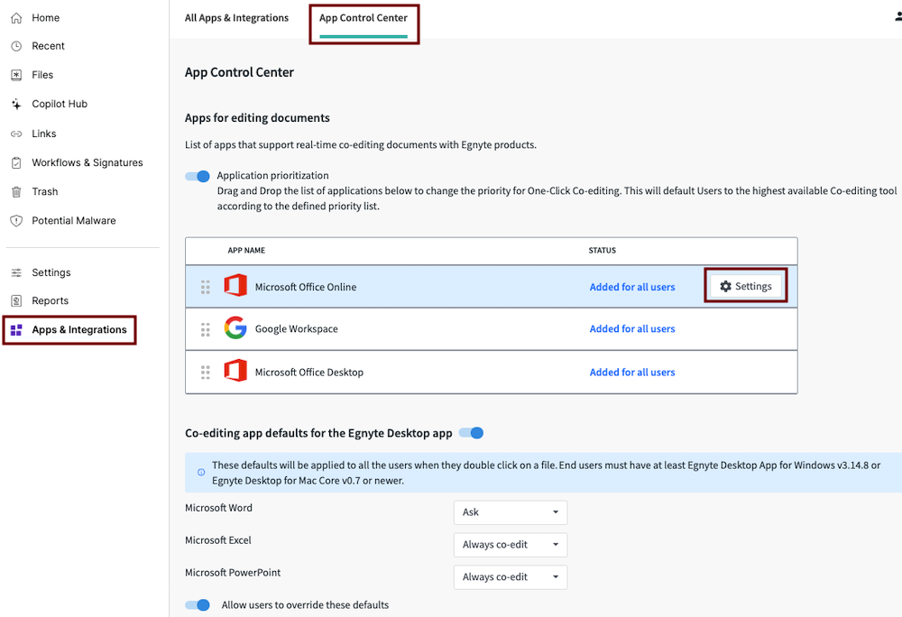Open Recent in the sidebar
Image resolution: width=902 pixels, height=617 pixels.
point(49,46)
